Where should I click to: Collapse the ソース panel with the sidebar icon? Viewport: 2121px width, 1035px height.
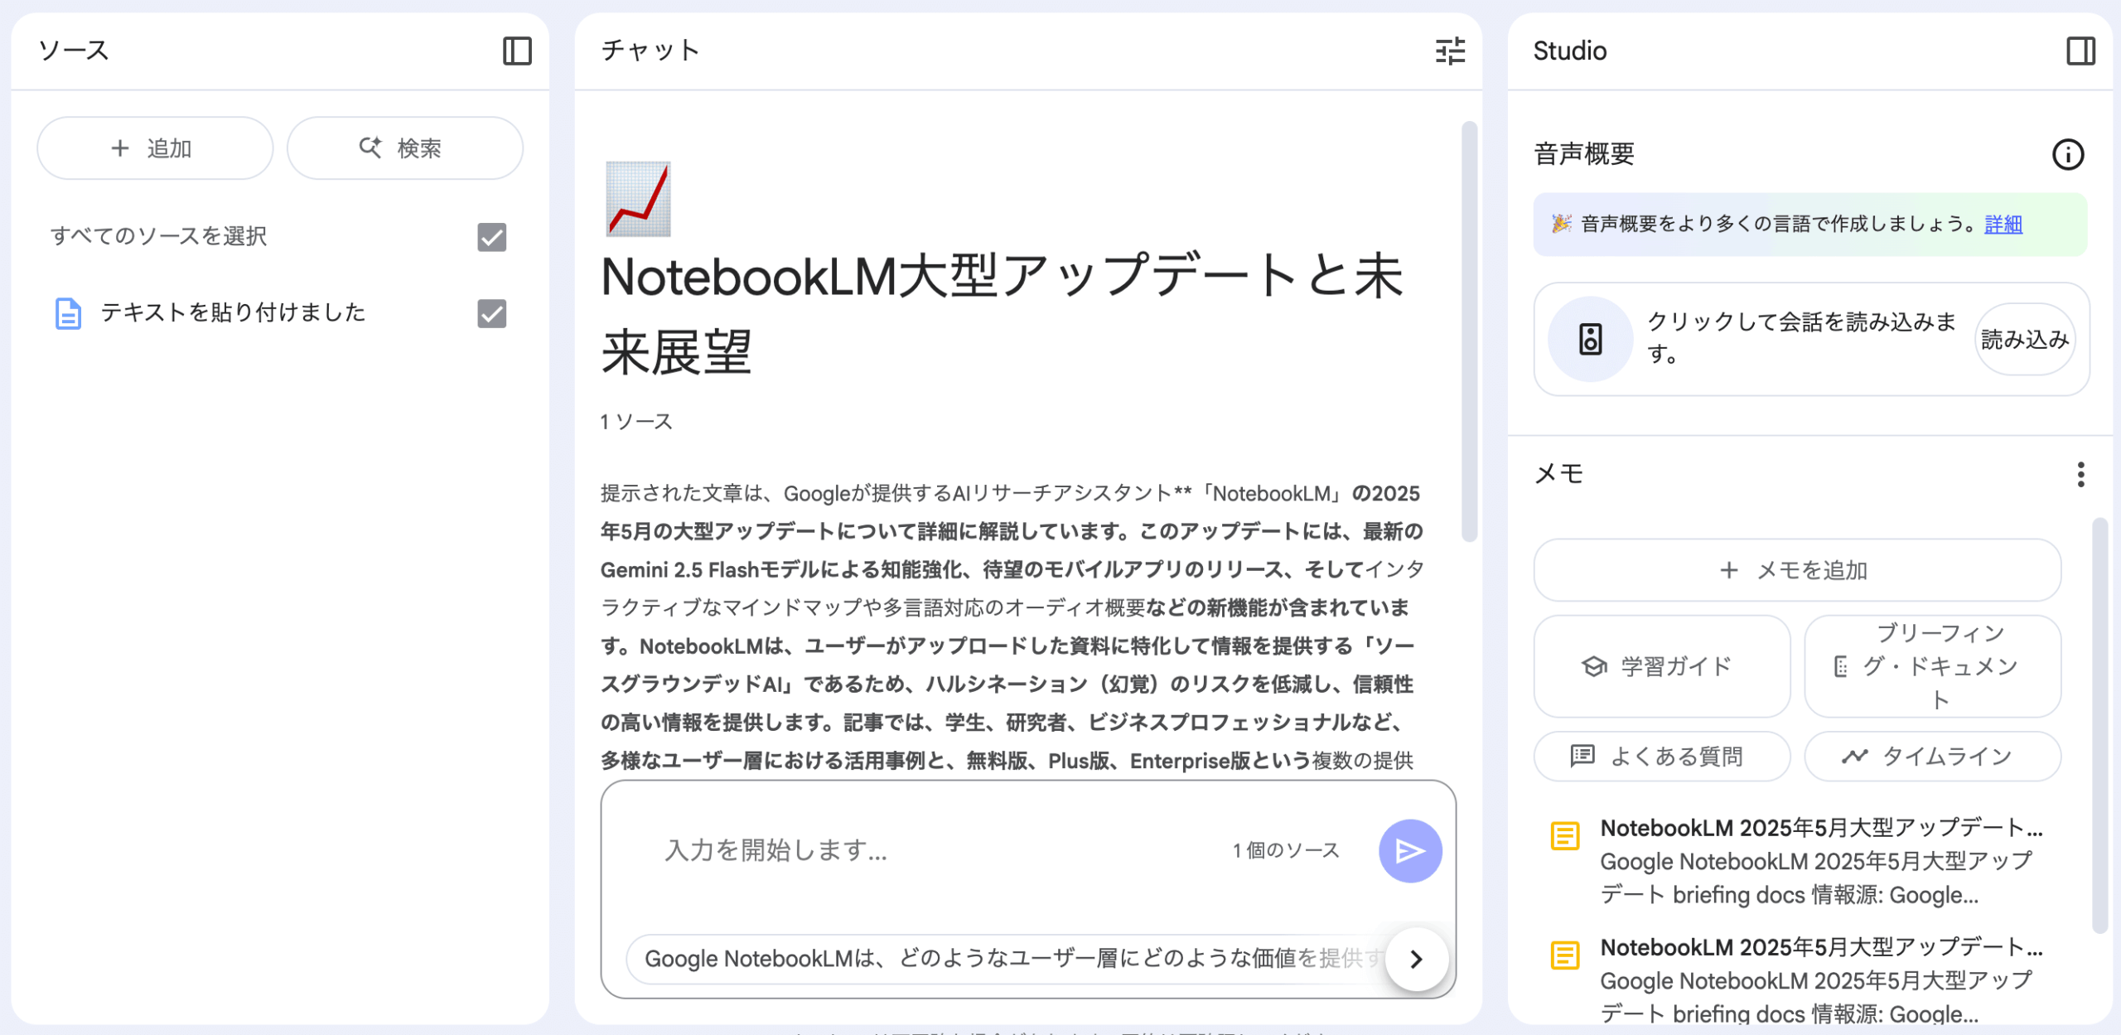click(x=517, y=51)
